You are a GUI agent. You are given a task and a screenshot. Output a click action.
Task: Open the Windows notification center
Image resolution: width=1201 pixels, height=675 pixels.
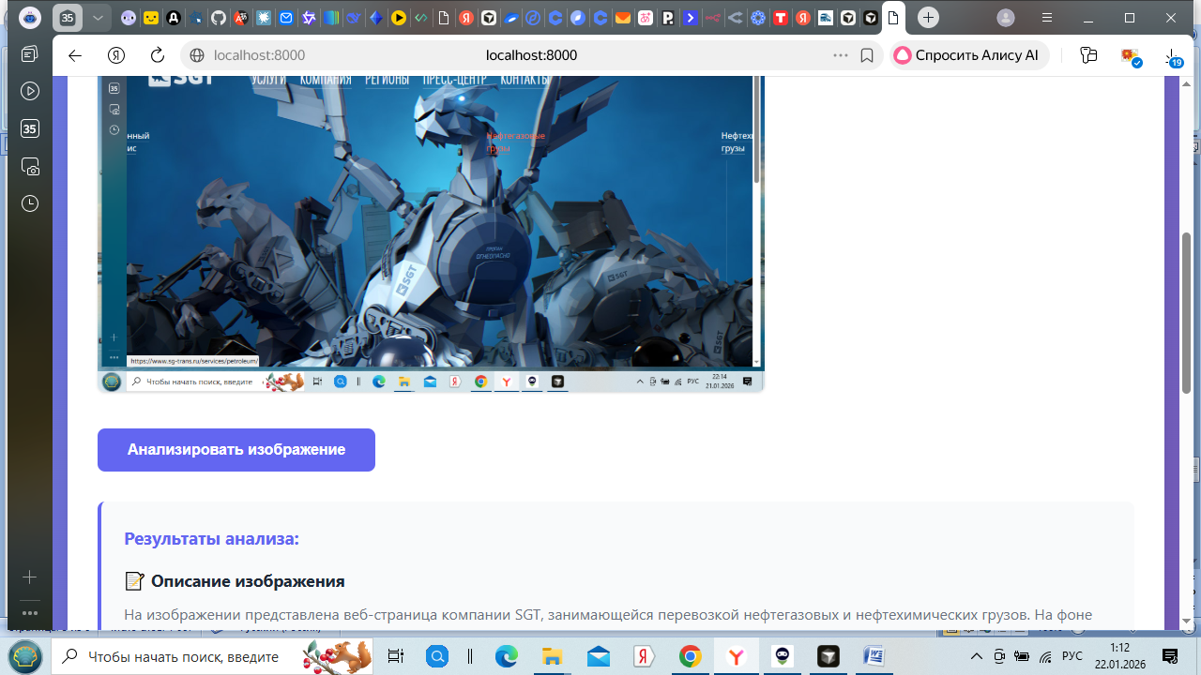point(1170,656)
